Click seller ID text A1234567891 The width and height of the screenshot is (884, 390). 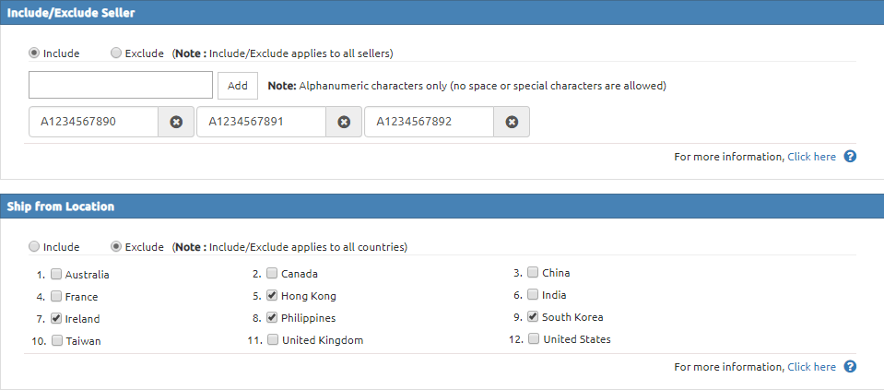(x=246, y=122)
